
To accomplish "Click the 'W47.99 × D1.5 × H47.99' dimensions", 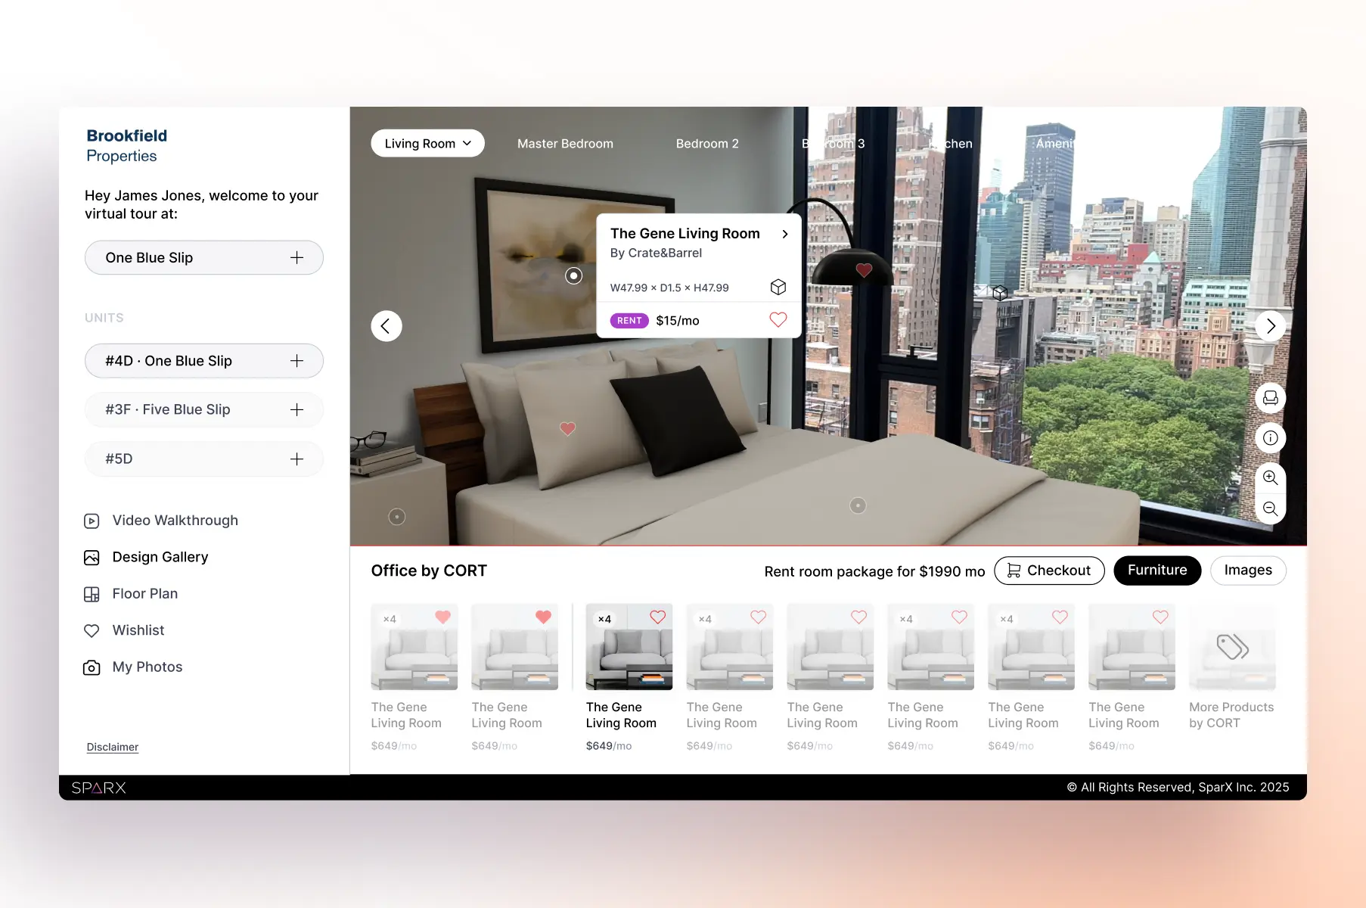I will (x=669, y=288).
